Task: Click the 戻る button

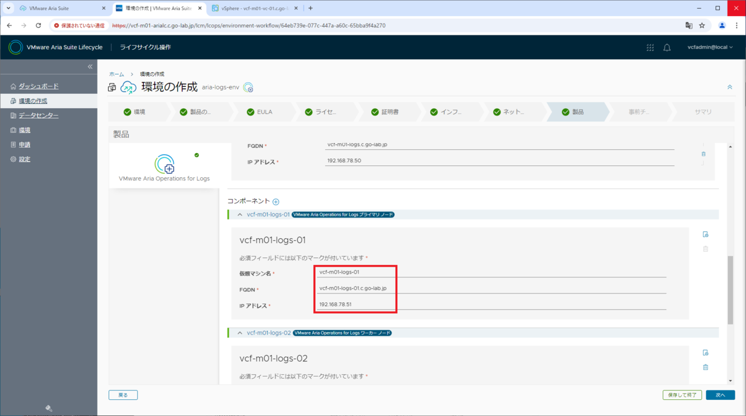Action: (123, 395)
